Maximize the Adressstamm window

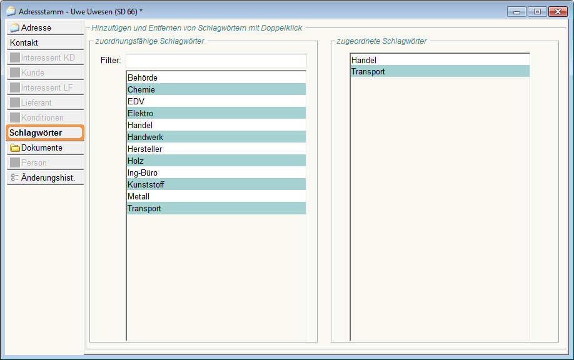click(x=537, y=12)
